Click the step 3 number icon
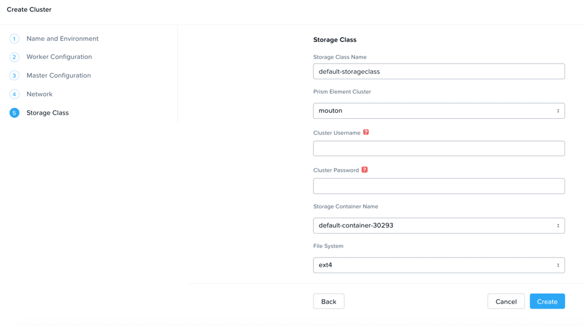The image size is (585, 326). click(x=14, y=76)
